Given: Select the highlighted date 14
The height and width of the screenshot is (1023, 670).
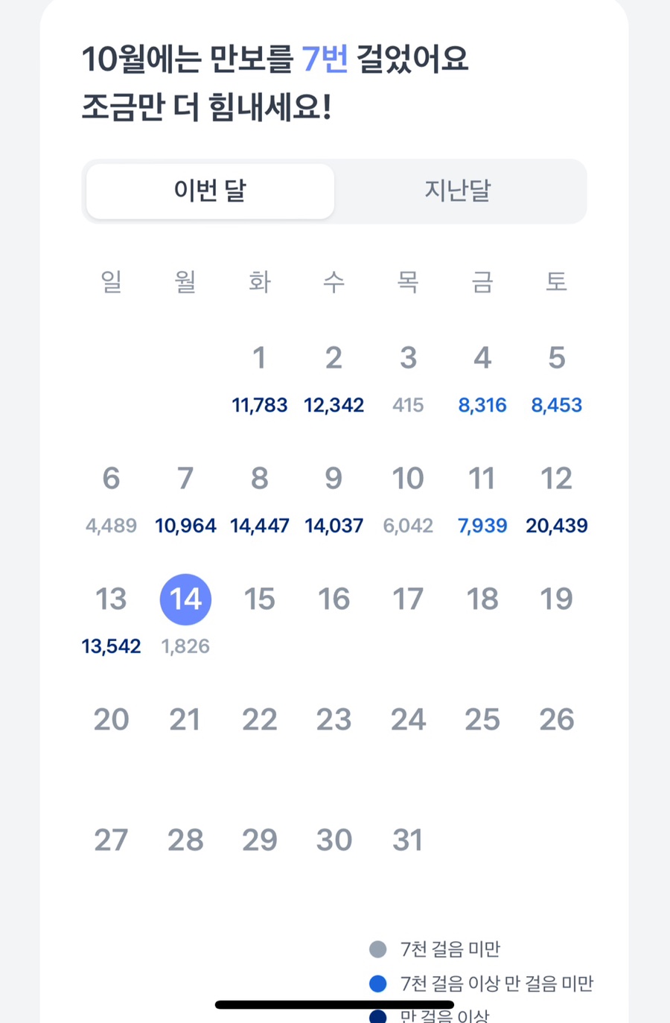Looking at the screenshot, I should click(x=185, y=599).
